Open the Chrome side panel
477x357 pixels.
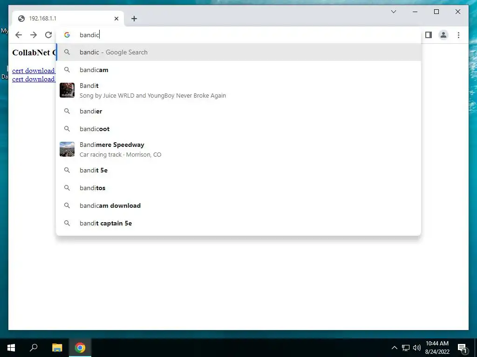pos(429,35)
